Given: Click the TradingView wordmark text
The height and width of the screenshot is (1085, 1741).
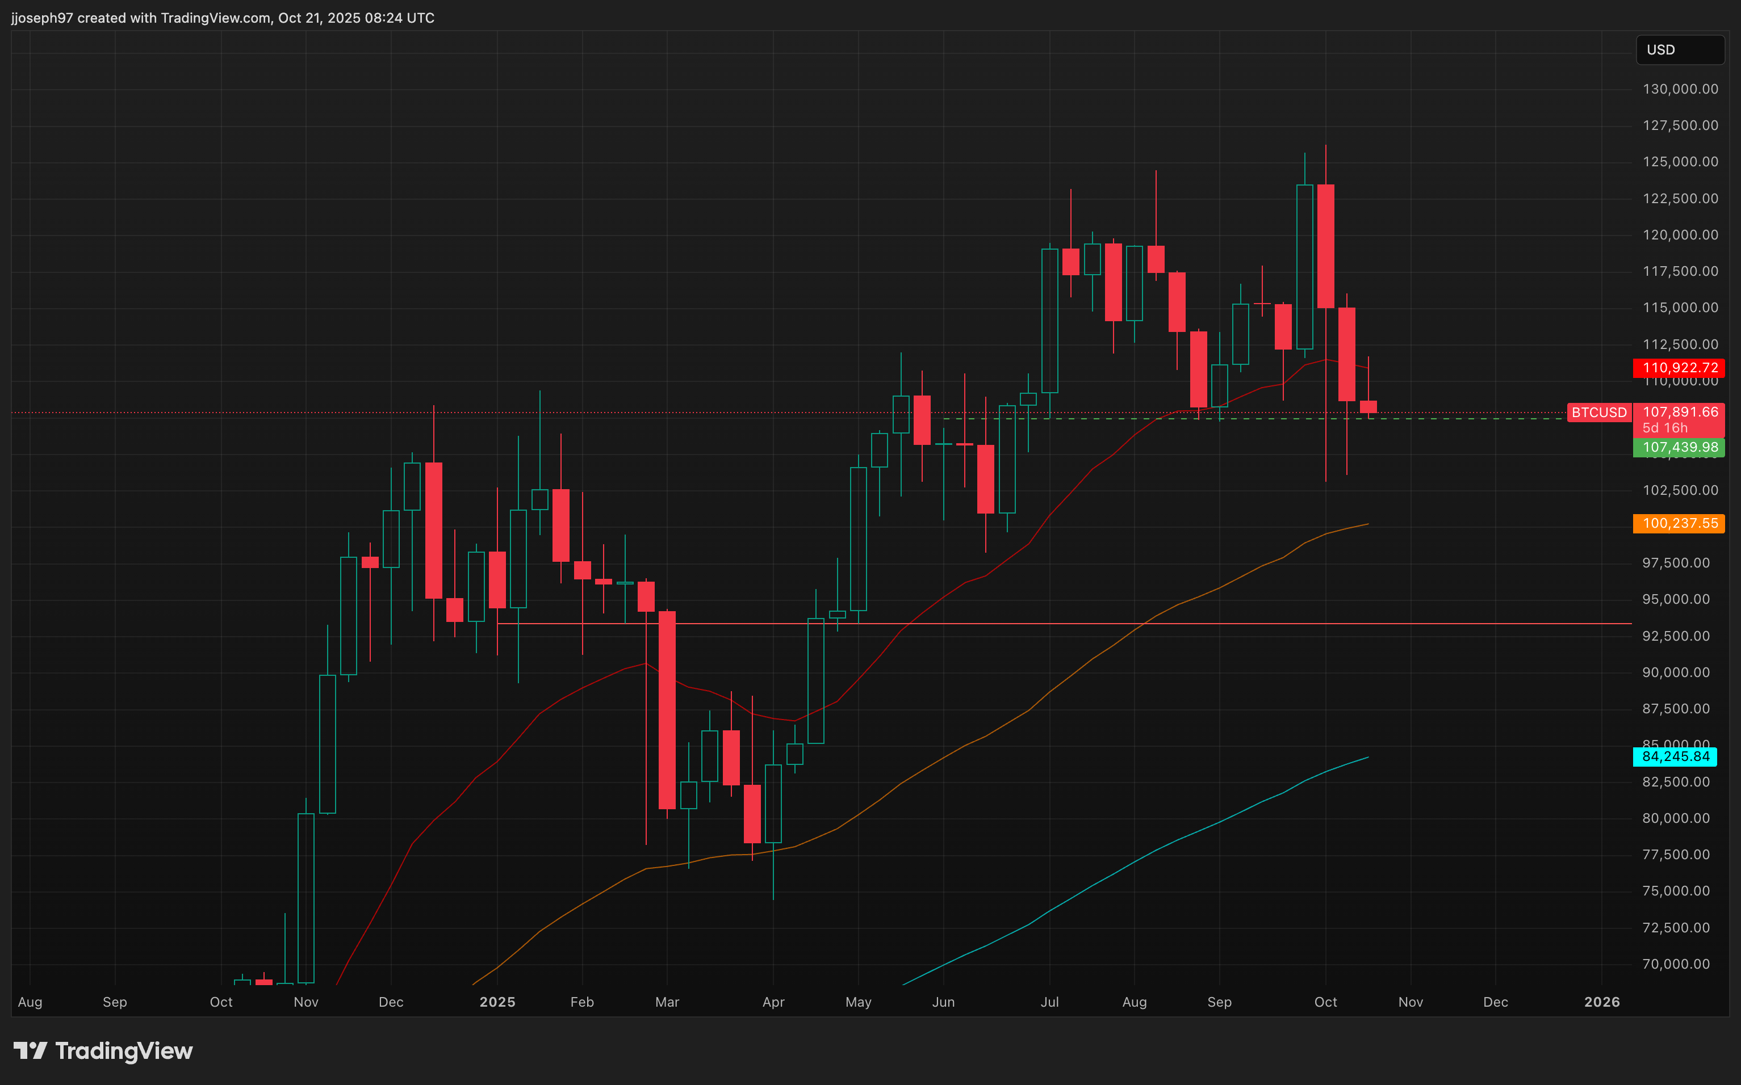Looking at the screenshot, I should (123, 1050).
